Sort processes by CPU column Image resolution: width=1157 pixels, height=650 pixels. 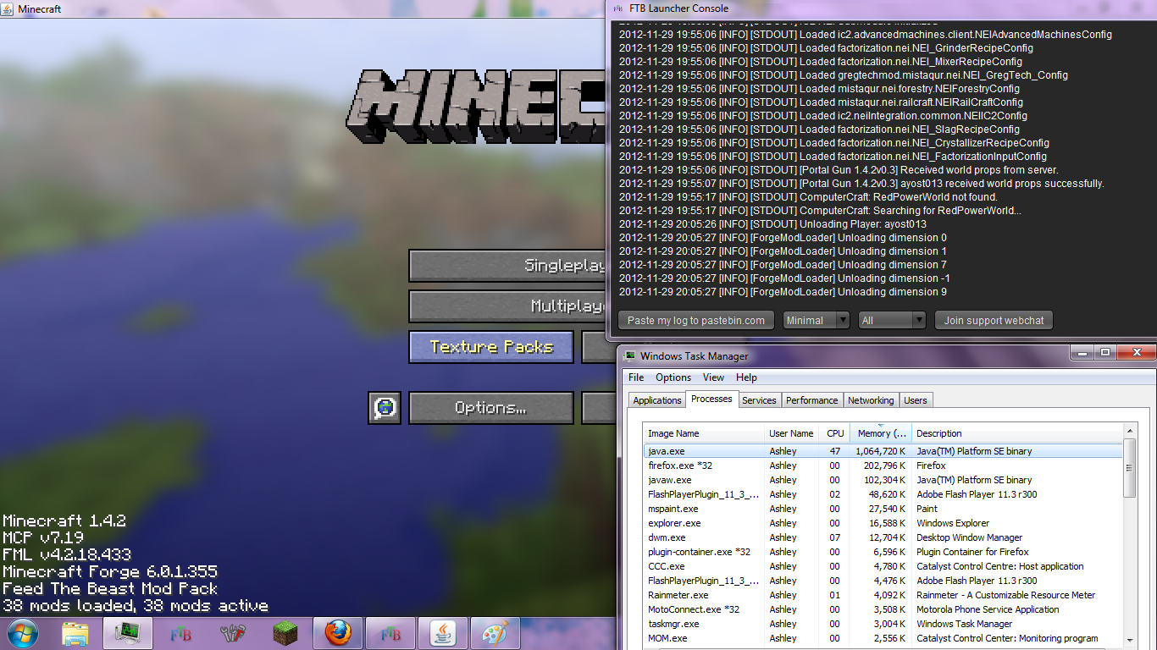pos(834,433)
